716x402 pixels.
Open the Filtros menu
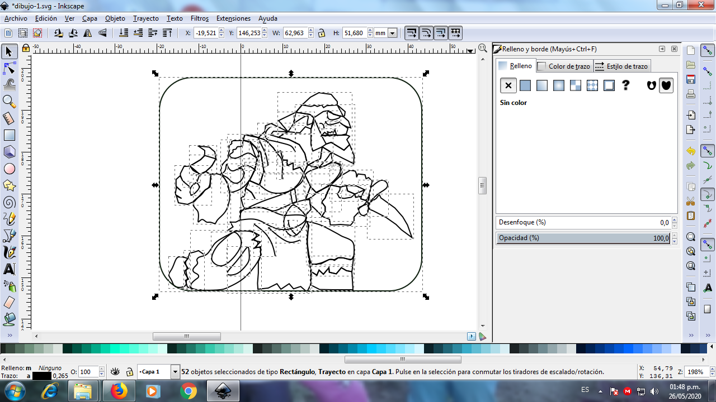pyautogui.click(x=200, y=18)
